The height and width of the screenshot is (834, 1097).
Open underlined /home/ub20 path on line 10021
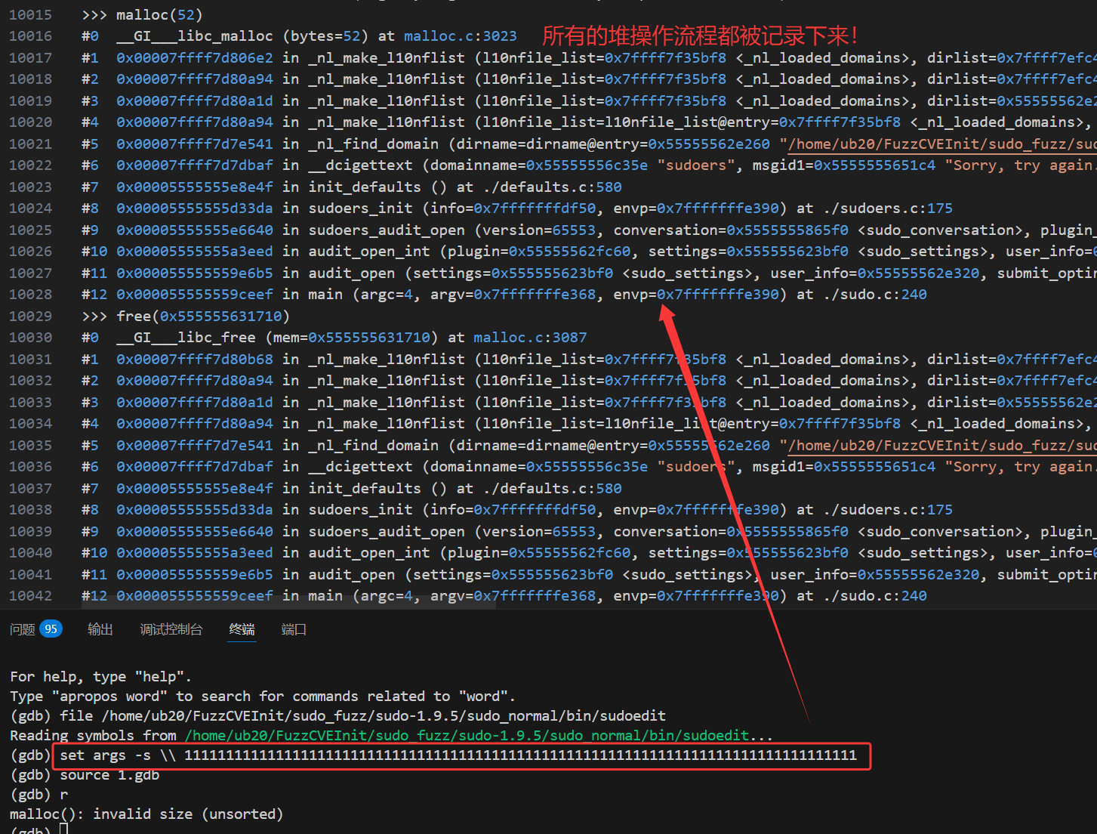coord(941,144)
